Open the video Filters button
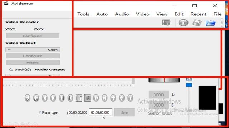229x128 pixels. click(x=33, y=63)
